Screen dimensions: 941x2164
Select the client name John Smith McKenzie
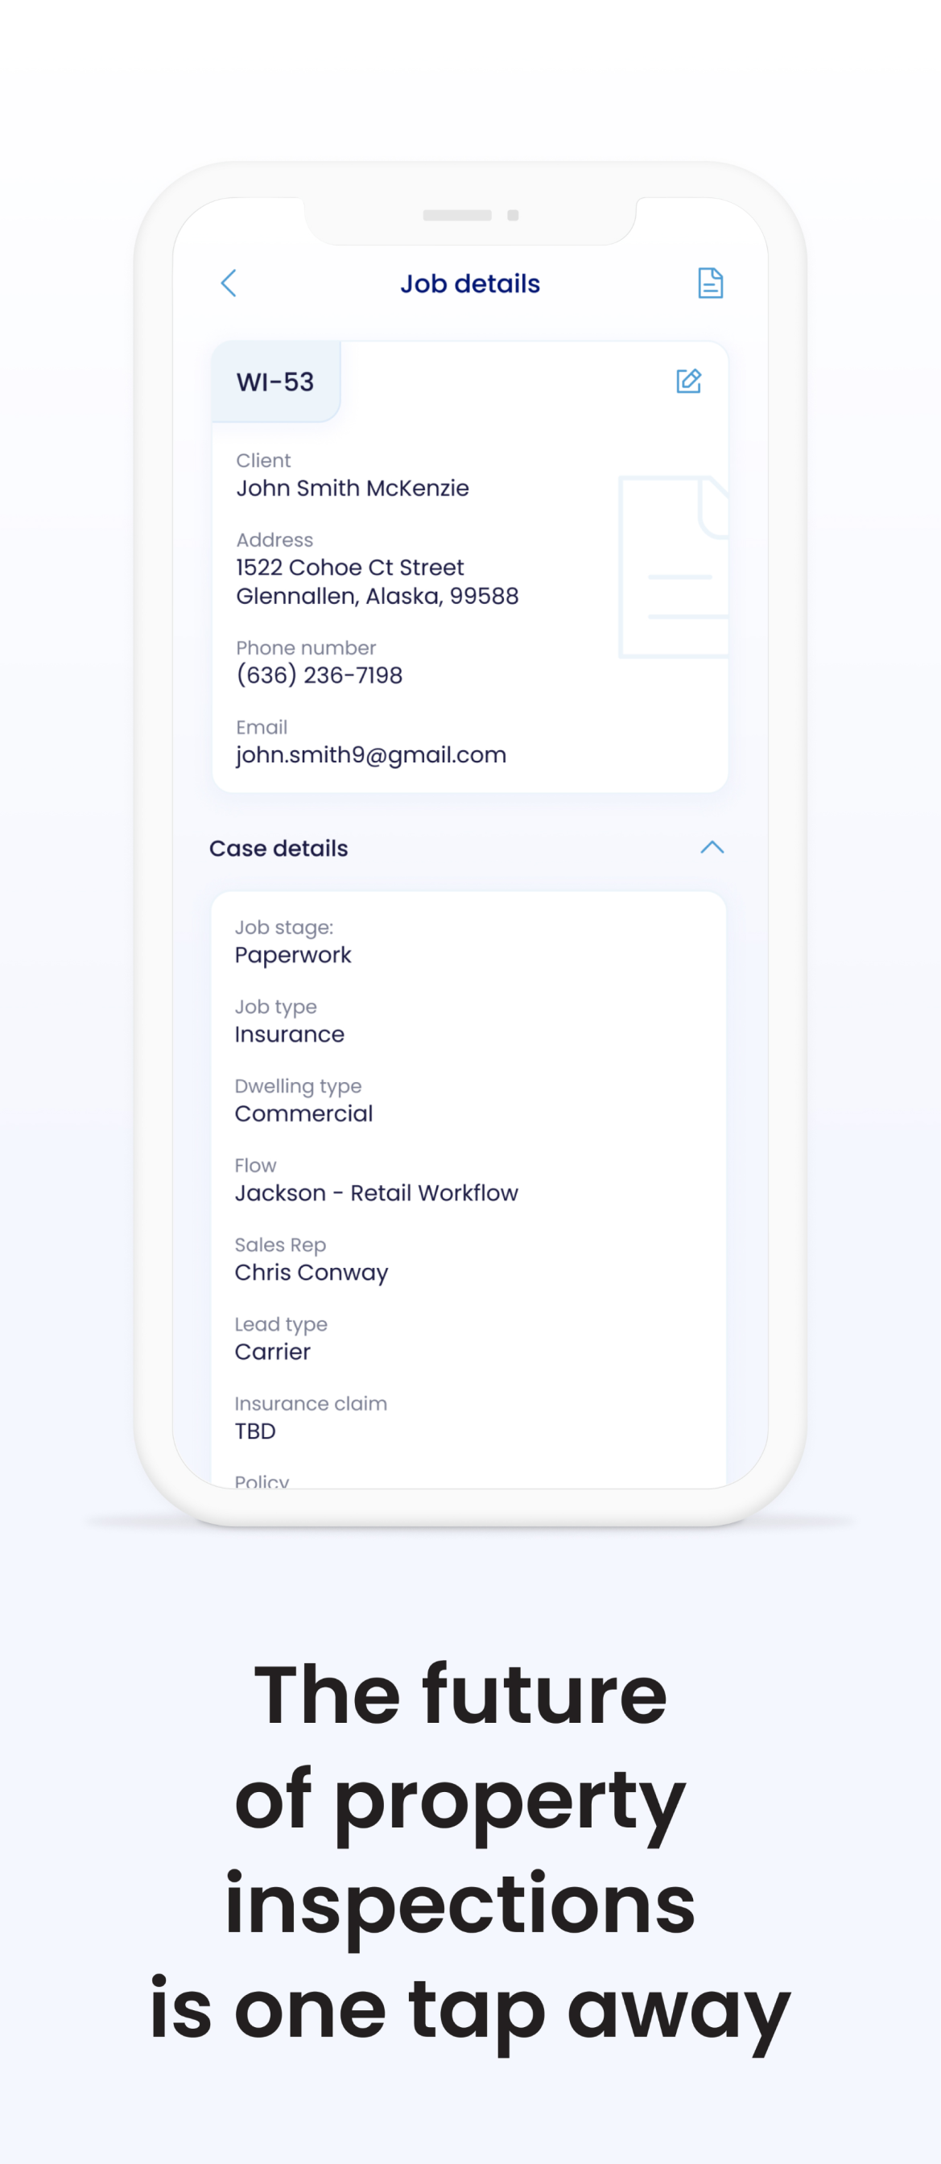pyautogui.click(x=352, y=488)
